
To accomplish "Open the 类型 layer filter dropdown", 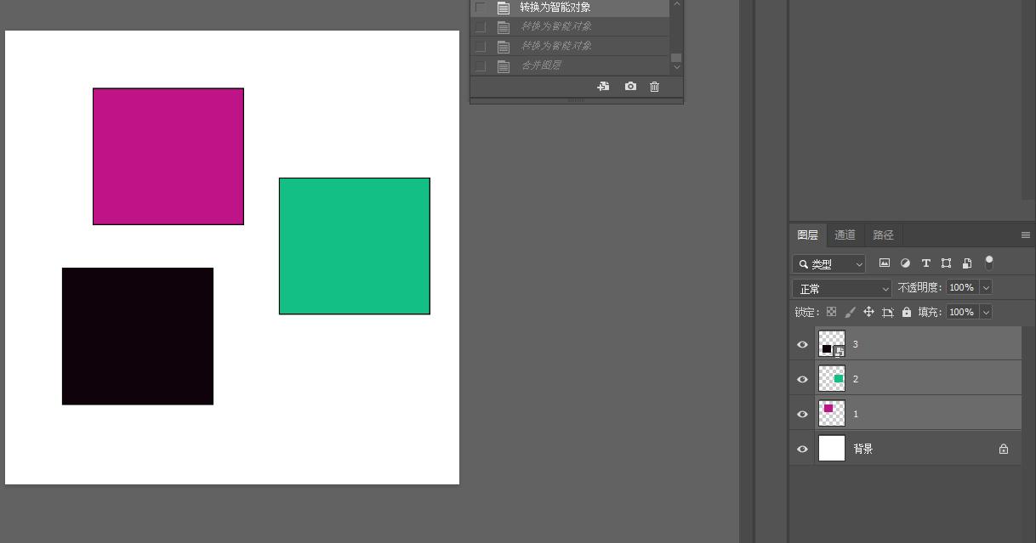I will coord(829,264).
